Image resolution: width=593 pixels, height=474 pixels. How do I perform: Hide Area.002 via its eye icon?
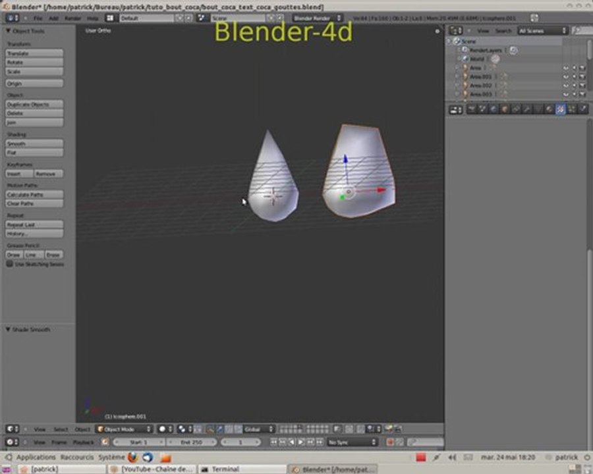pyautogui.click(x=566, y=86)
